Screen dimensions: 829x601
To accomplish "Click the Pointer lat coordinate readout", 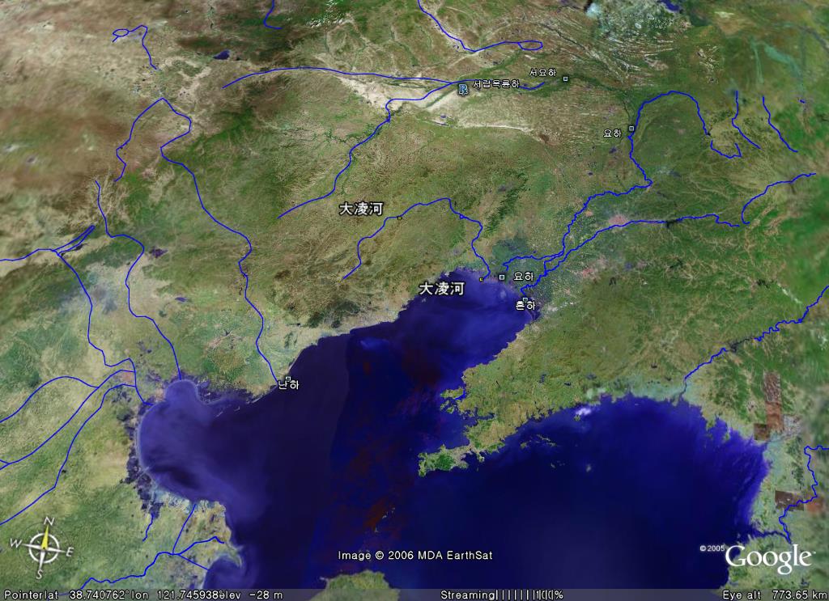I will click(56, 595).
